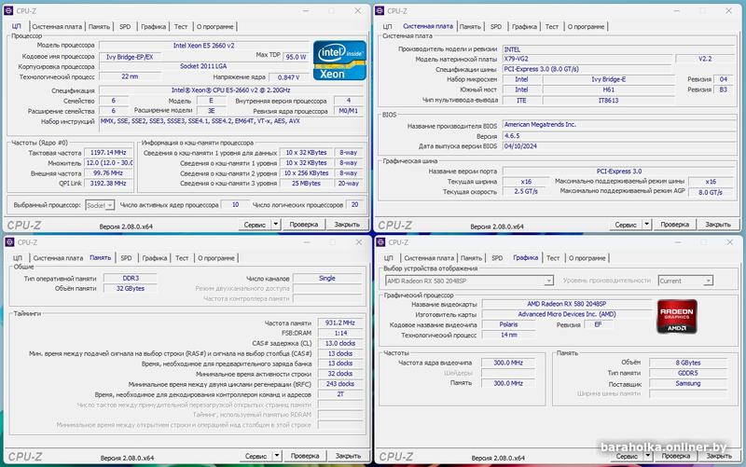Click CPU-Z app icon in Память window titlebar
The image size is (746, 467).
click(x=9, y=242)
